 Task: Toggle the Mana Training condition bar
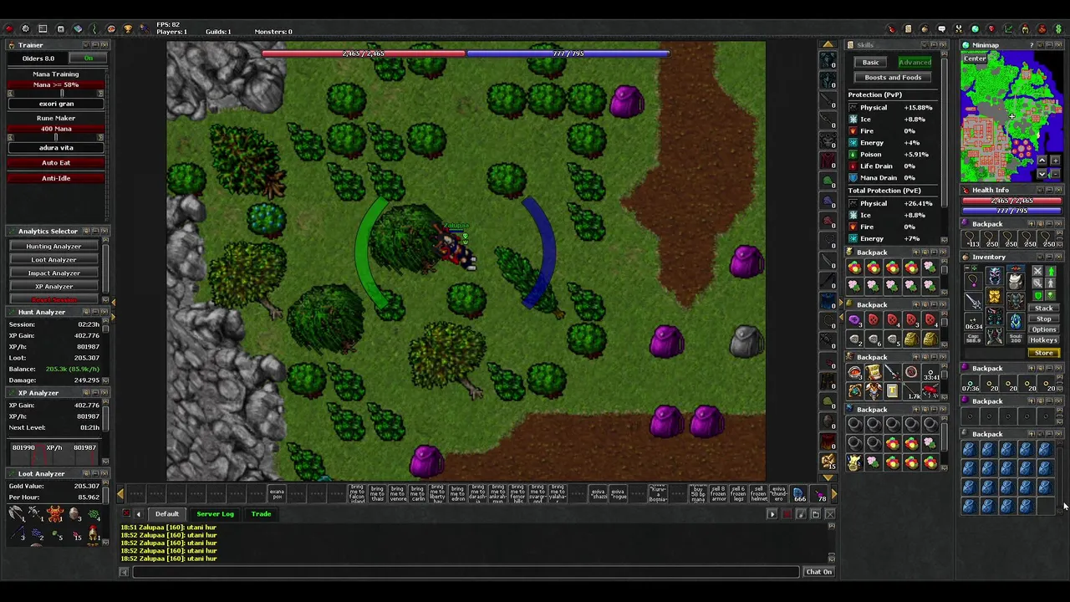coord(56,85)
